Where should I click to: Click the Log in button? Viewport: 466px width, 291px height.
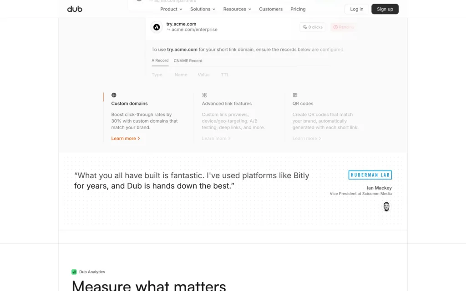pyautogui.click(x=357, y=9)
